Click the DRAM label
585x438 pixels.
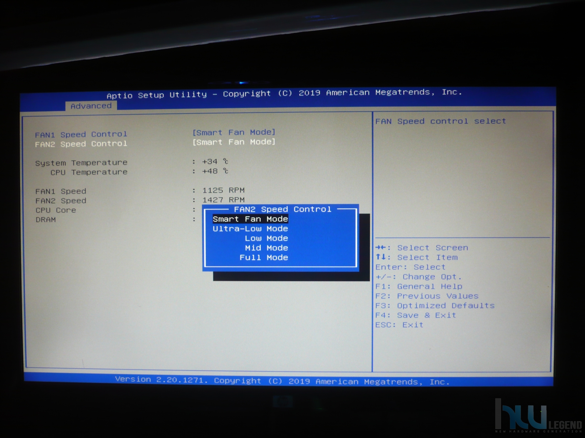tap(46, 219)
